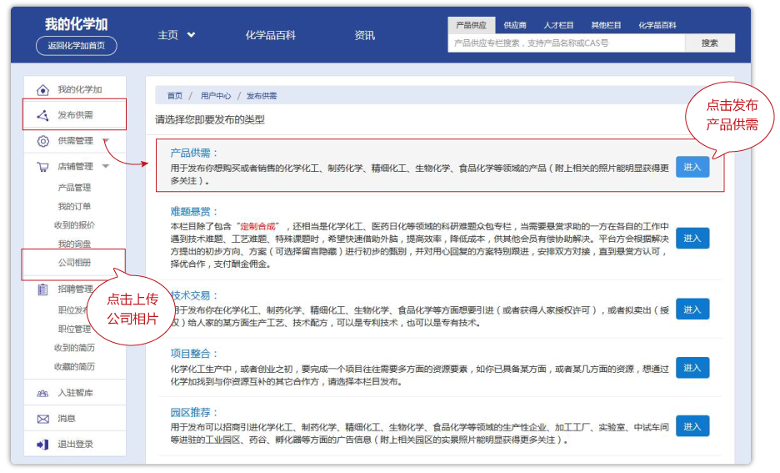The height and width of the screenshot is (473, 780).
Task: Expand the 主页 dropdown chevron
Action: pyautogui.click(x=191, y=35)
